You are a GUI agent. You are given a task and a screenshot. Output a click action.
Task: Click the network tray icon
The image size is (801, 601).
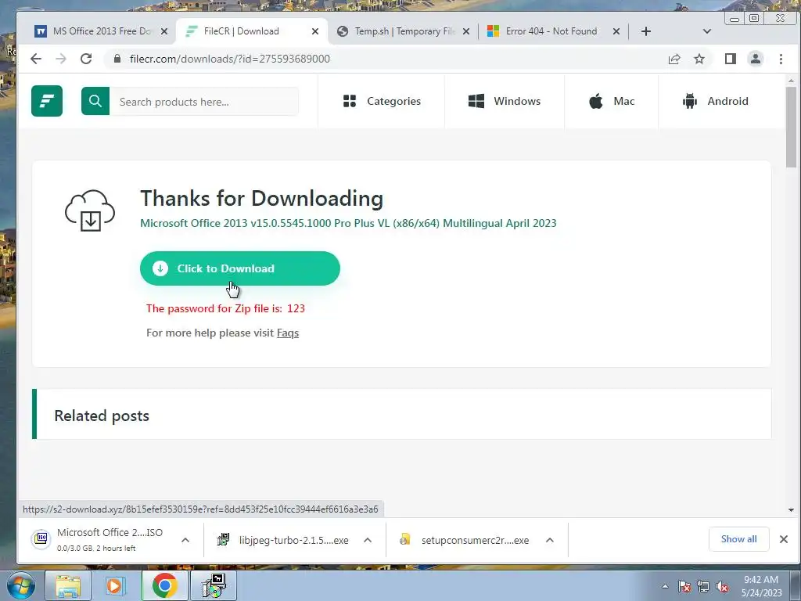click(703, 587)
